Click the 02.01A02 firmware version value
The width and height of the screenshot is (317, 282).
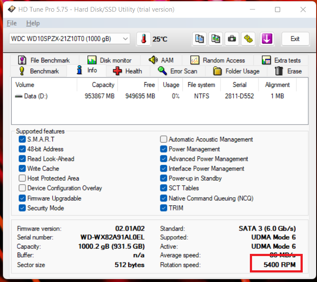130,228
